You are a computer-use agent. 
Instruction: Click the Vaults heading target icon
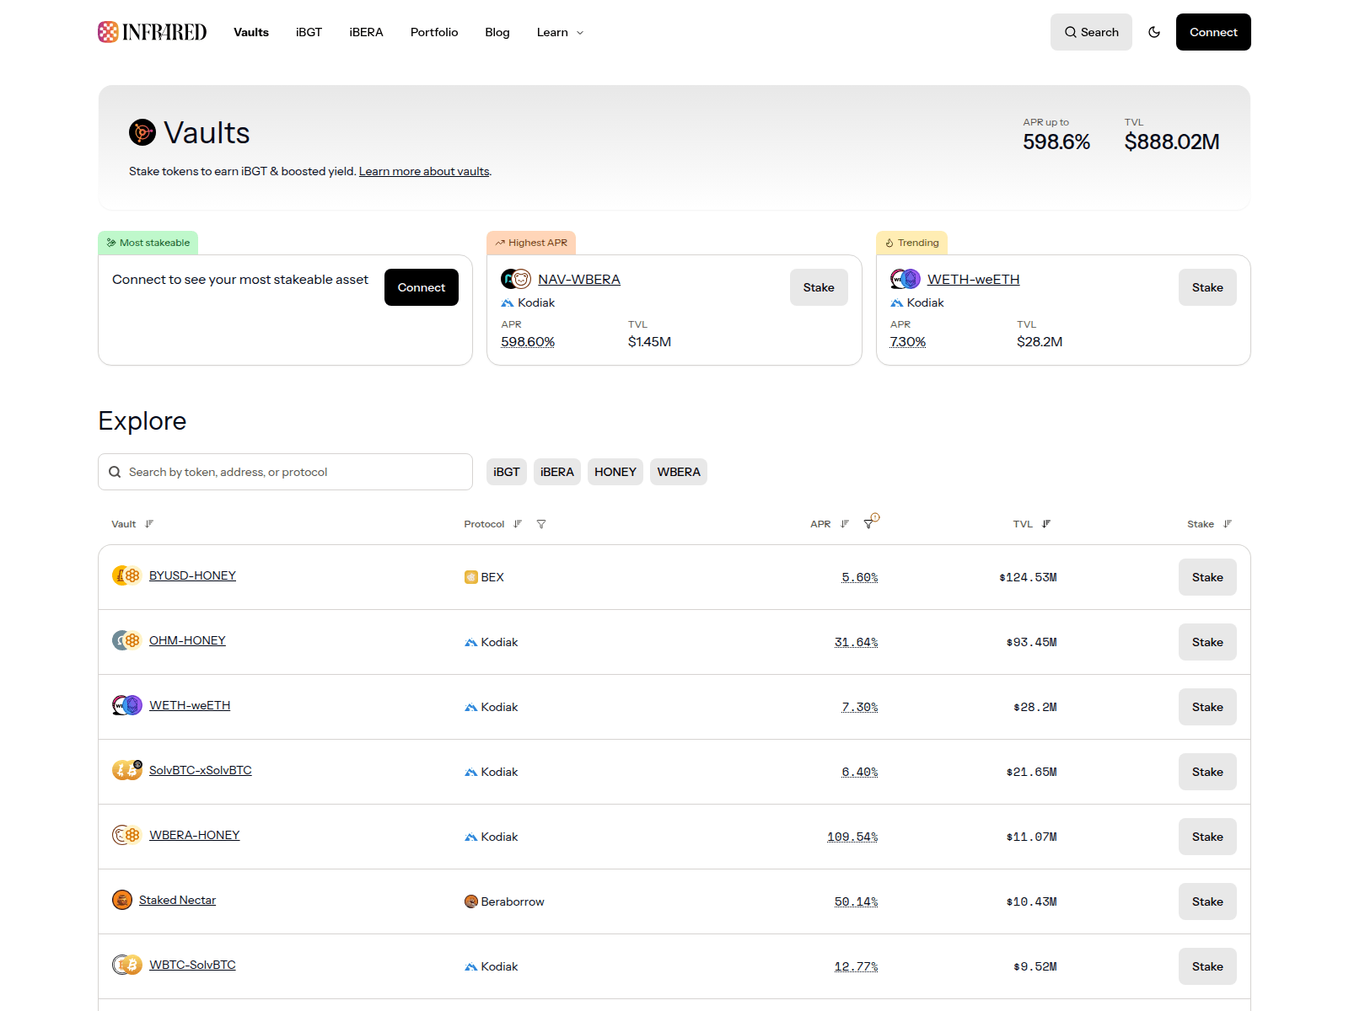142,132
